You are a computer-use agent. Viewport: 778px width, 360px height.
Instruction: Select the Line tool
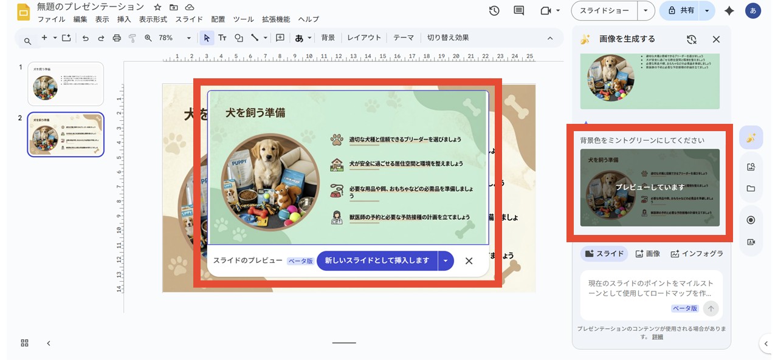(255, 38)
